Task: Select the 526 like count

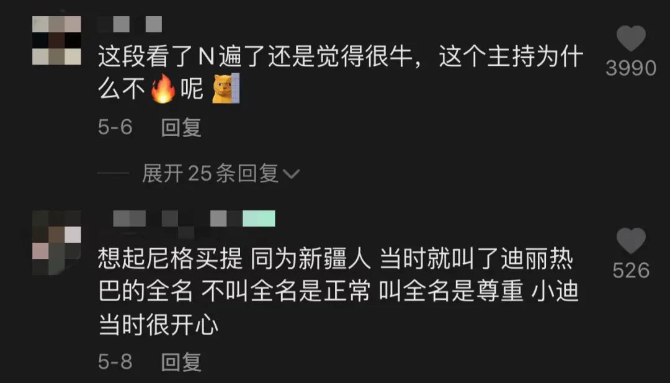Action: click(x=631, y=271)
